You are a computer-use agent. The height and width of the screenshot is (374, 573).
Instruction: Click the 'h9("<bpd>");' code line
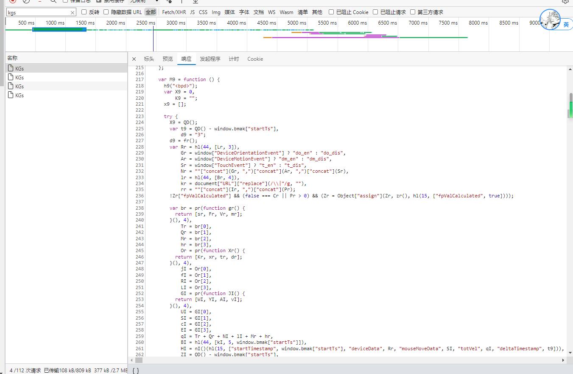pos(181,86)
